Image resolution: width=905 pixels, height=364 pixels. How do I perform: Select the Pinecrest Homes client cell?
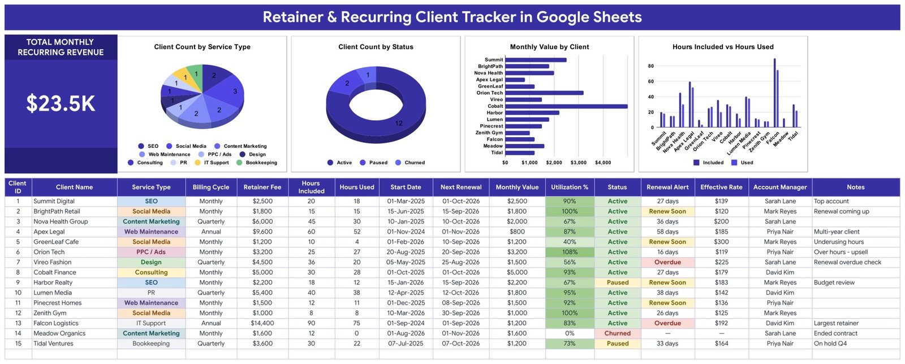[x=74, y=303]
